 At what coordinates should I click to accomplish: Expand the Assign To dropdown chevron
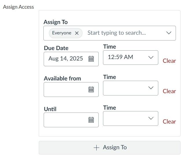coord(169,33)
